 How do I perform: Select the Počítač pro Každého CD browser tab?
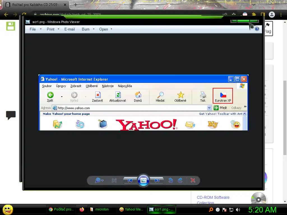35,5
